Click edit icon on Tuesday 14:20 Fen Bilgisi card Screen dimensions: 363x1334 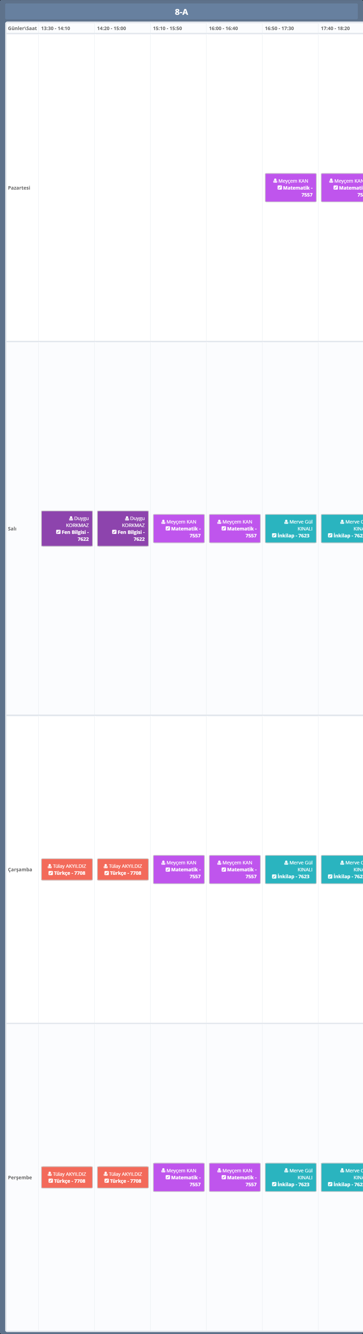click(114, 532)
